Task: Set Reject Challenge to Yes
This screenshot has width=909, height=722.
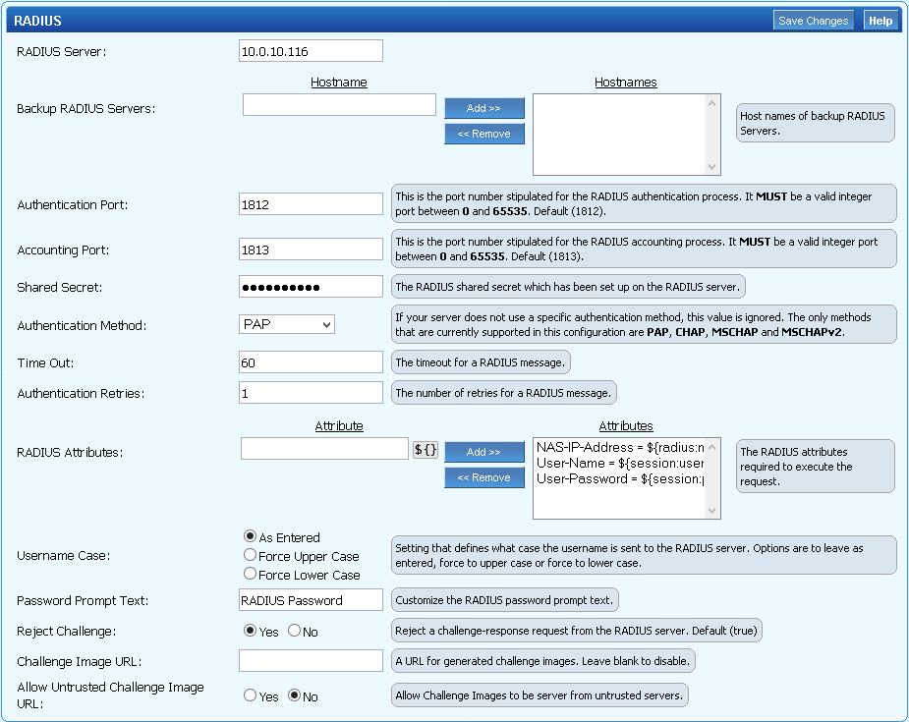Action: click(x=250, y=631)
